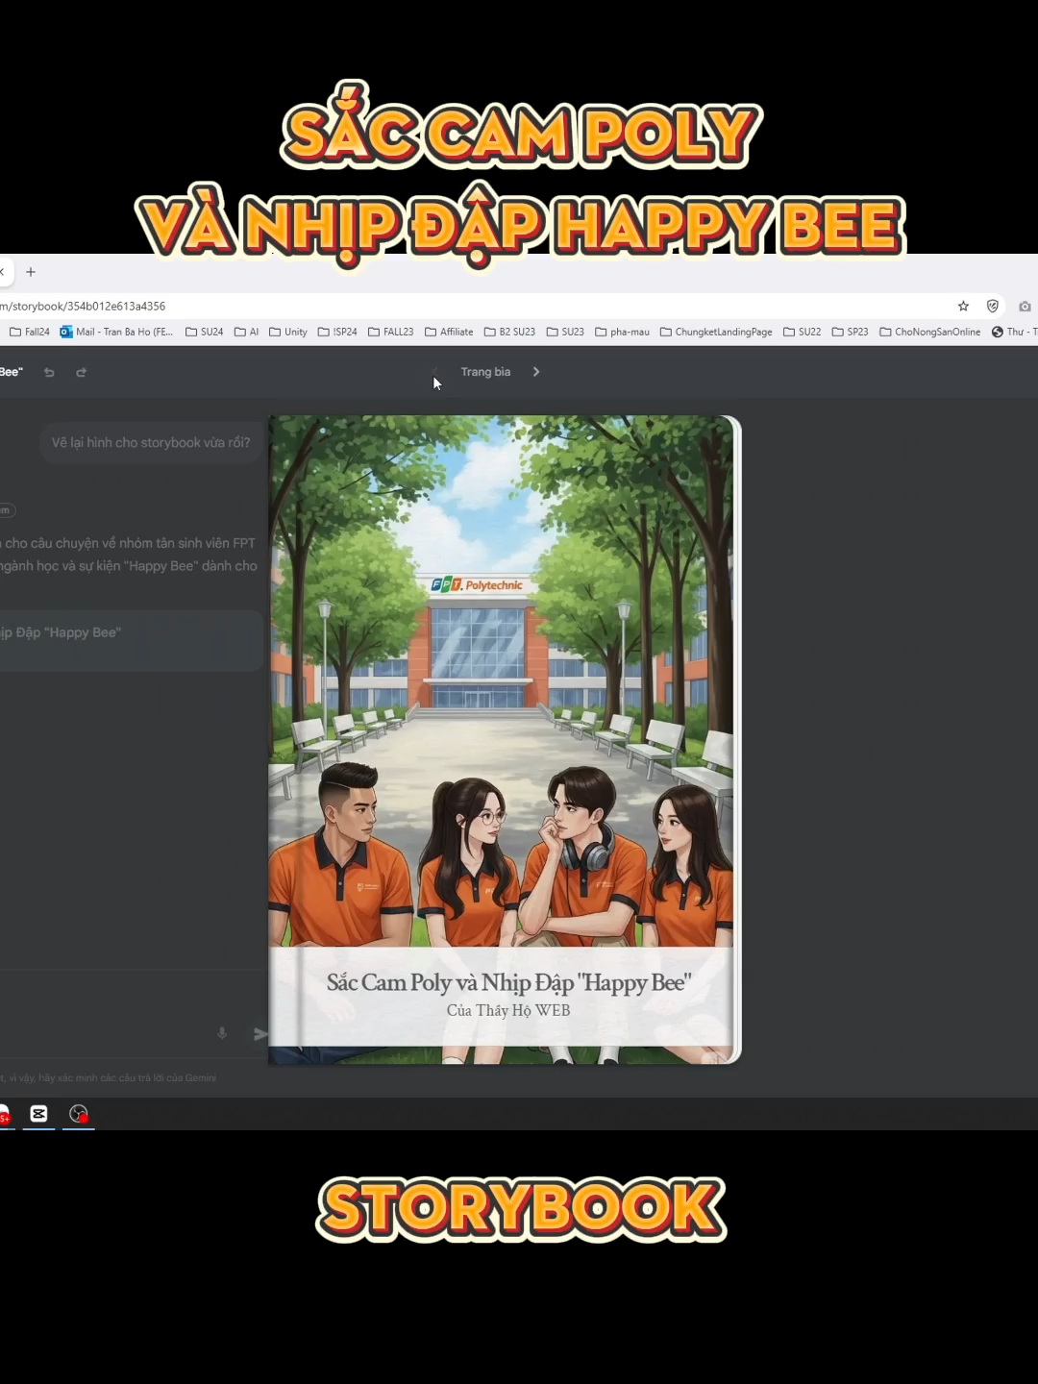Open the pha-mau bookmarks folder

pos(622,332)
